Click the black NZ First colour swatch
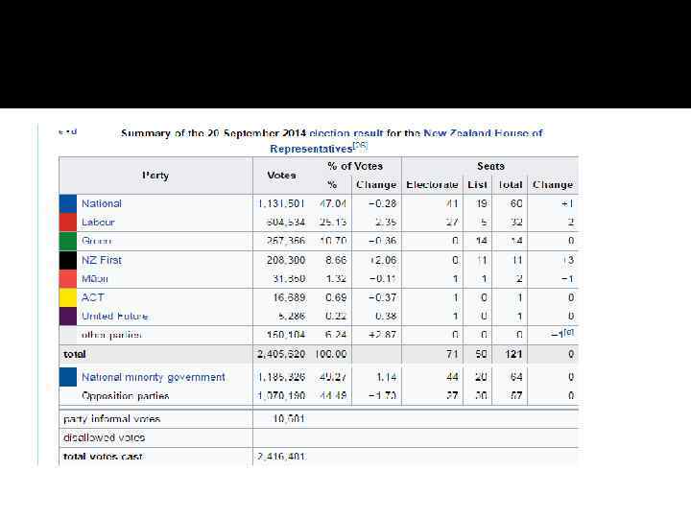Image resolution: width=691 pixels, height=518 pixels. point(68,260)
